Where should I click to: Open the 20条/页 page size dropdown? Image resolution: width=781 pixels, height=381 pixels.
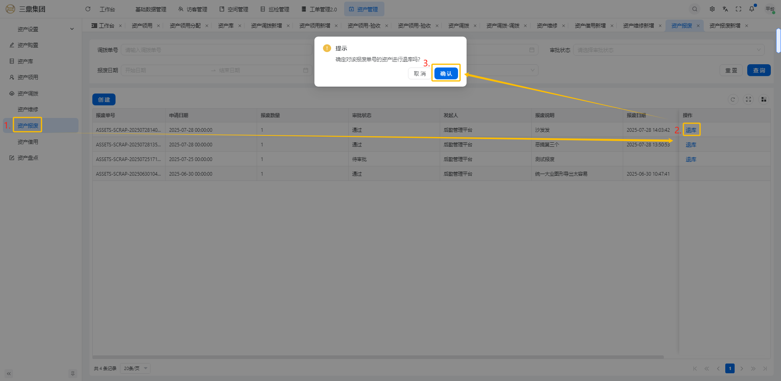pos(135,368)
